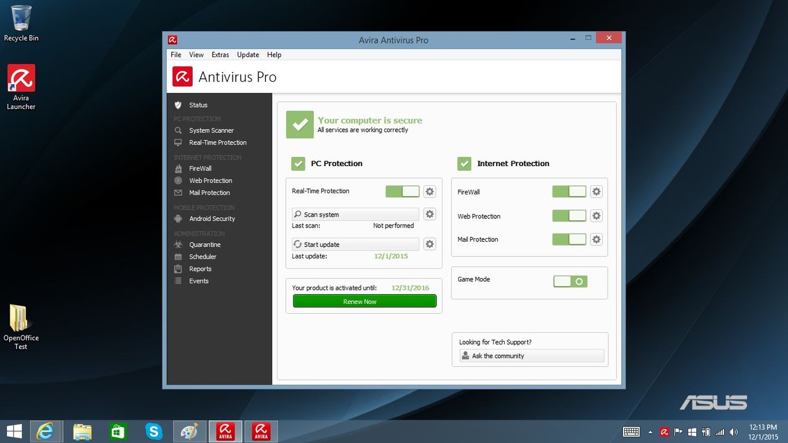Open the Extras menu
This screenshot has height=443, width=788.
(220, 55)
